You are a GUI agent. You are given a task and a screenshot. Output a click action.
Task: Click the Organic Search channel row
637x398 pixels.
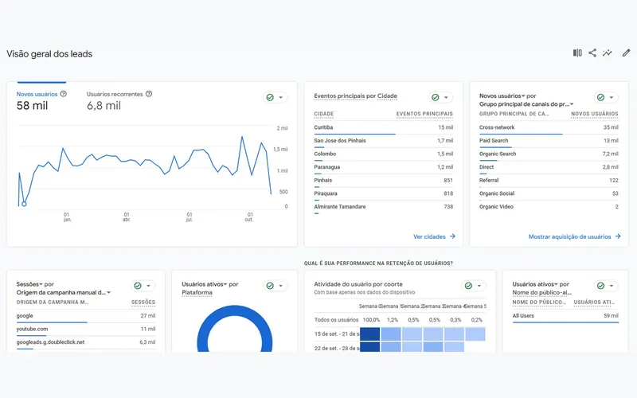click(549, 154)
